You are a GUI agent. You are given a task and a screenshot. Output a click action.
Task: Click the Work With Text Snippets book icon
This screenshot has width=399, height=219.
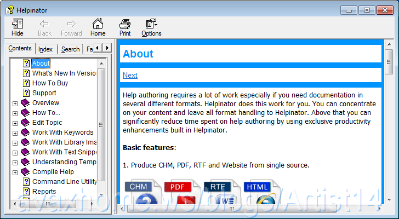[x=25, y=152]
